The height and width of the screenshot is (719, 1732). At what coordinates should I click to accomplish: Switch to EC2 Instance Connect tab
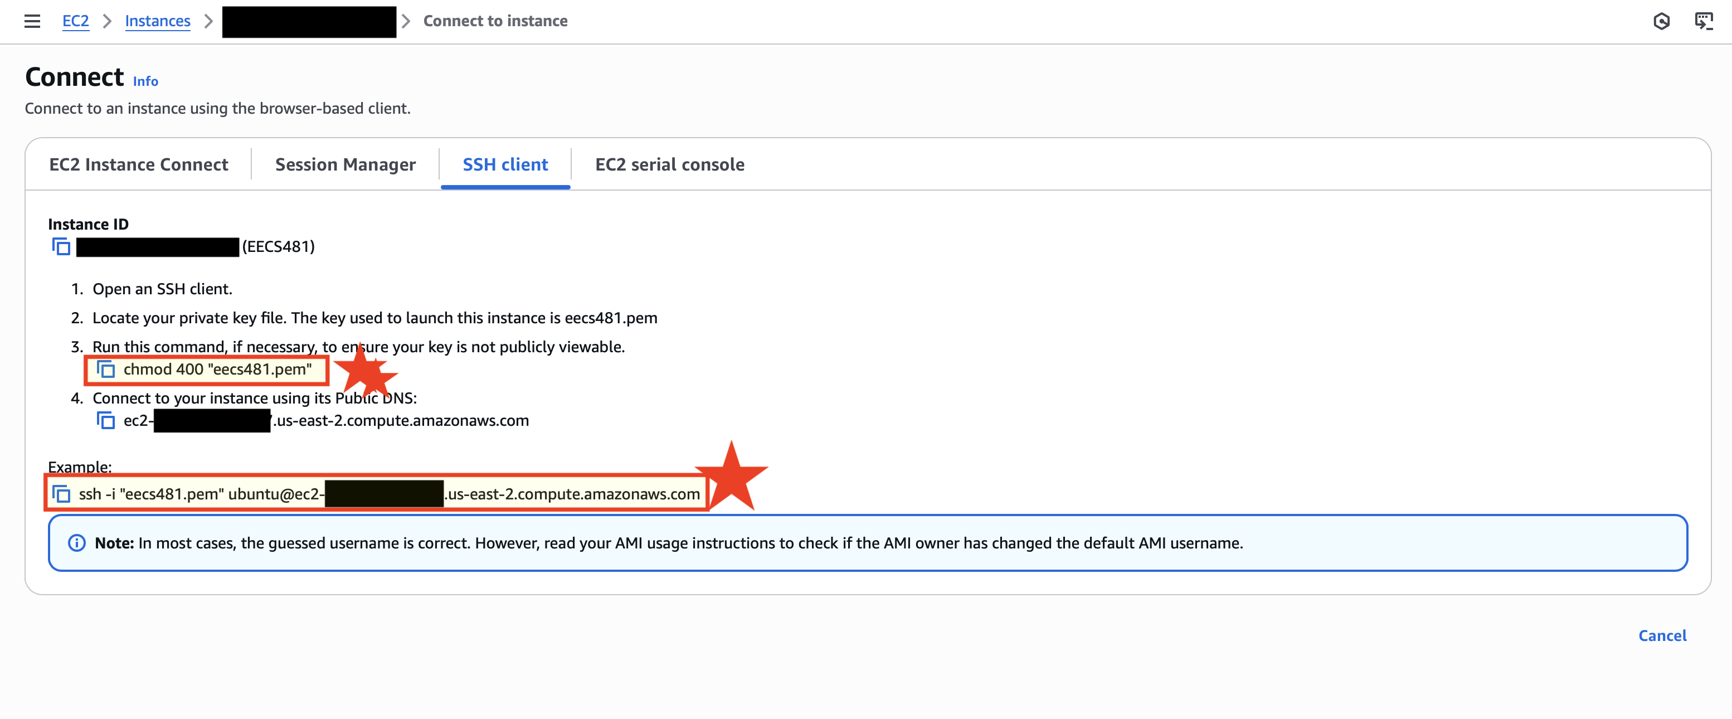point(139,165)
